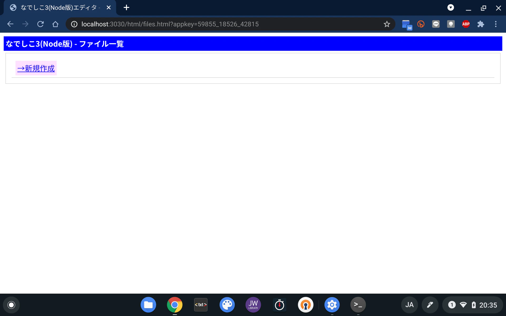The height and width of the screenshot is (316, 506).
Task: Open the calendar extension with 3d badge
Action: pos(407,24)
